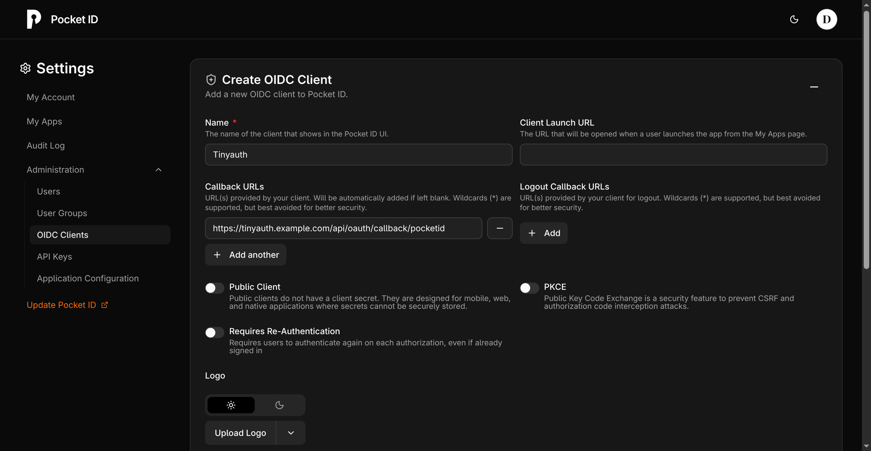Toggle dark mode using the moon icon

794,19
